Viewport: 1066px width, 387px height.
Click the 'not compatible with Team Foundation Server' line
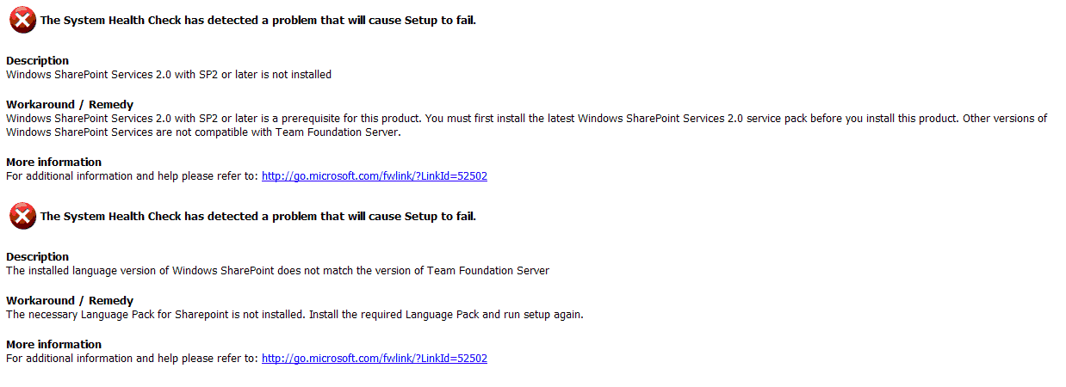tap(203, 132)
